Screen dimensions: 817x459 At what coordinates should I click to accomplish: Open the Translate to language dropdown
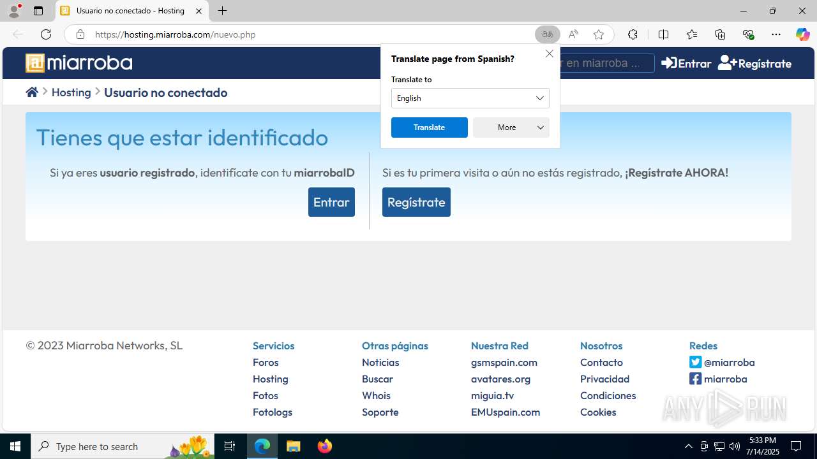click(470, 98)
